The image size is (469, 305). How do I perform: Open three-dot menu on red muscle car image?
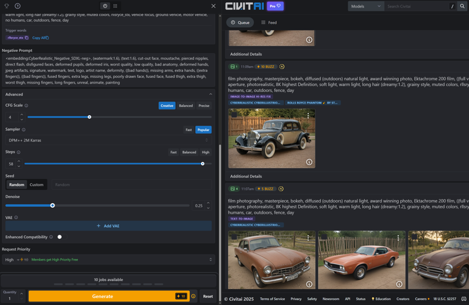[398, 238]
